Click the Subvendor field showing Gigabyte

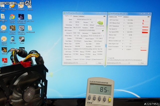96,33
